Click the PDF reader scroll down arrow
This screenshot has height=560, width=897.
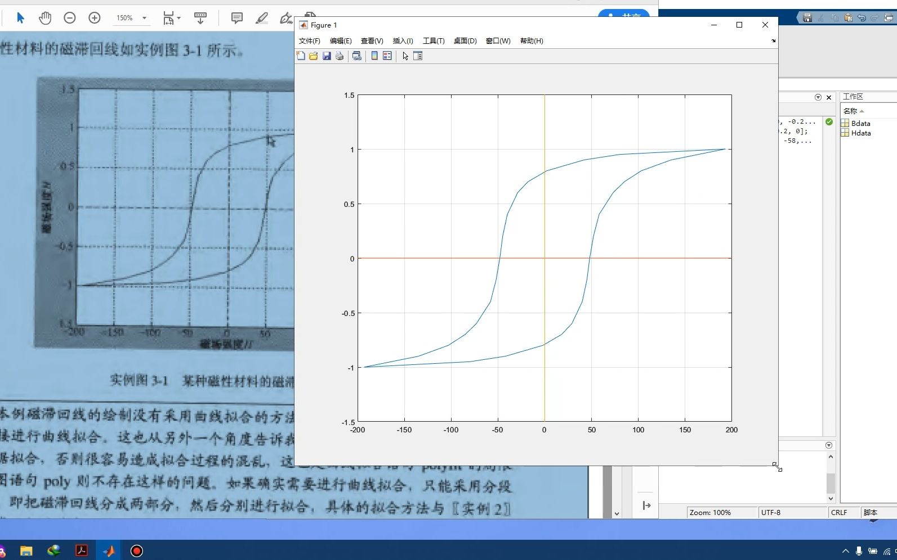[617, 513]
